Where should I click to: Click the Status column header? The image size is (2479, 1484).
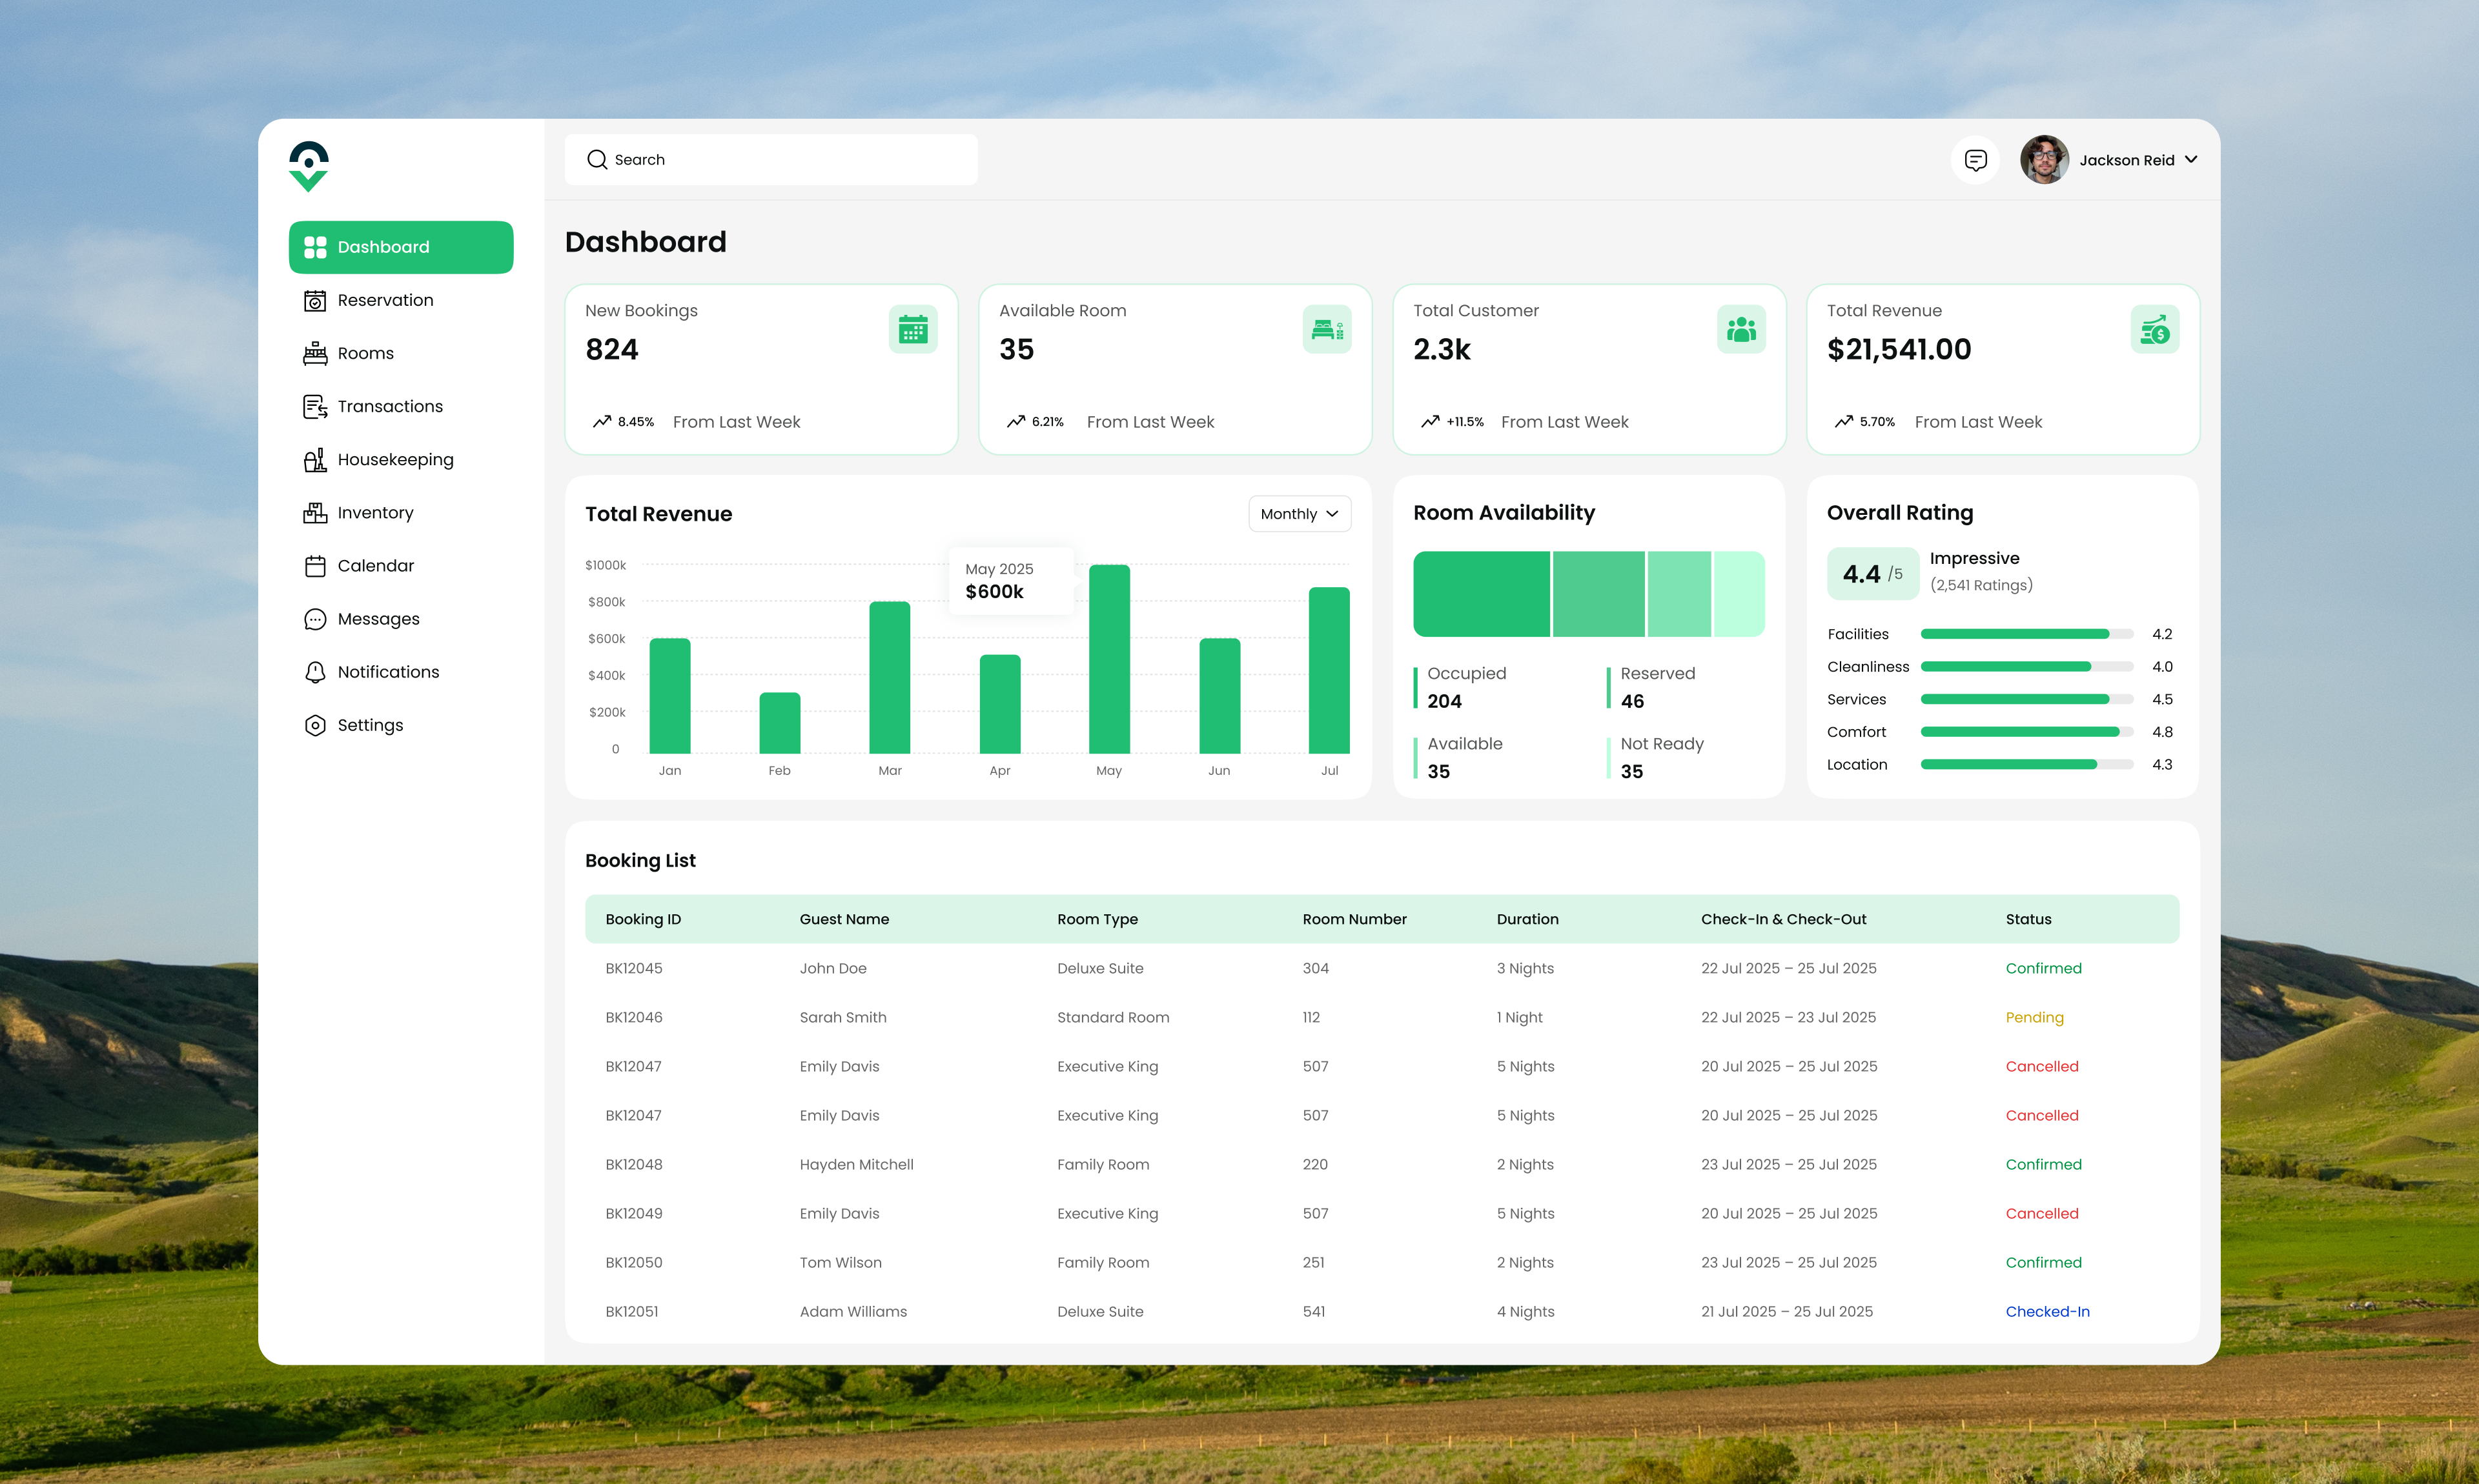pyautogui.click(x=2028, y=919)
